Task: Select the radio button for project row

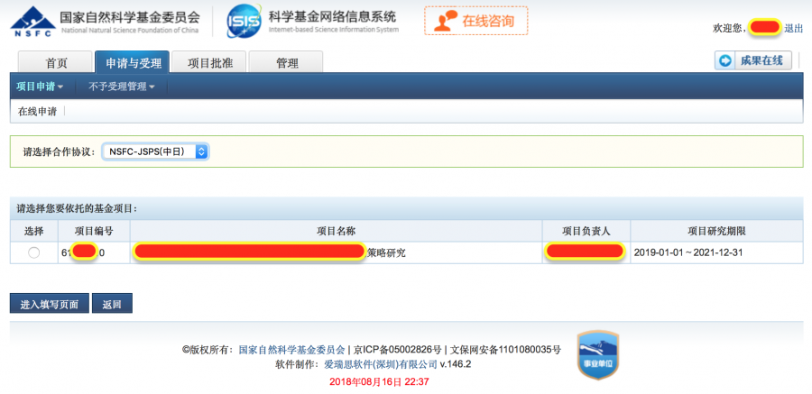Action: [33, 252]
